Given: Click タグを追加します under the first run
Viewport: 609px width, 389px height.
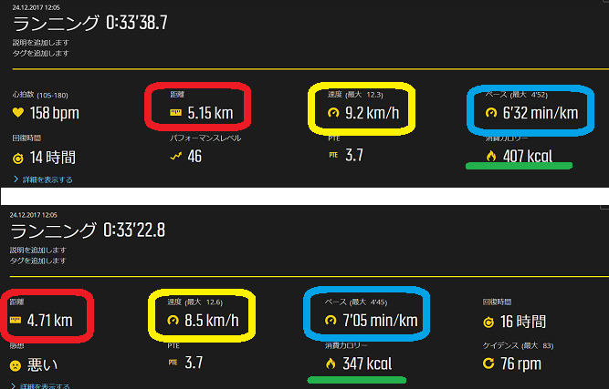Looking at the screenshot, I should pos(41,53).
